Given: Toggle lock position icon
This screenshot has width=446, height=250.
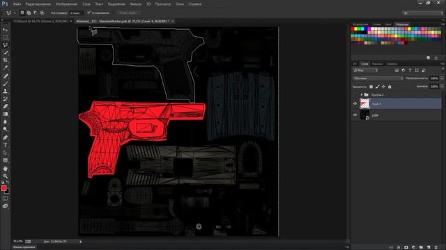Looking at the screenshot, I should tap(383, 86).
